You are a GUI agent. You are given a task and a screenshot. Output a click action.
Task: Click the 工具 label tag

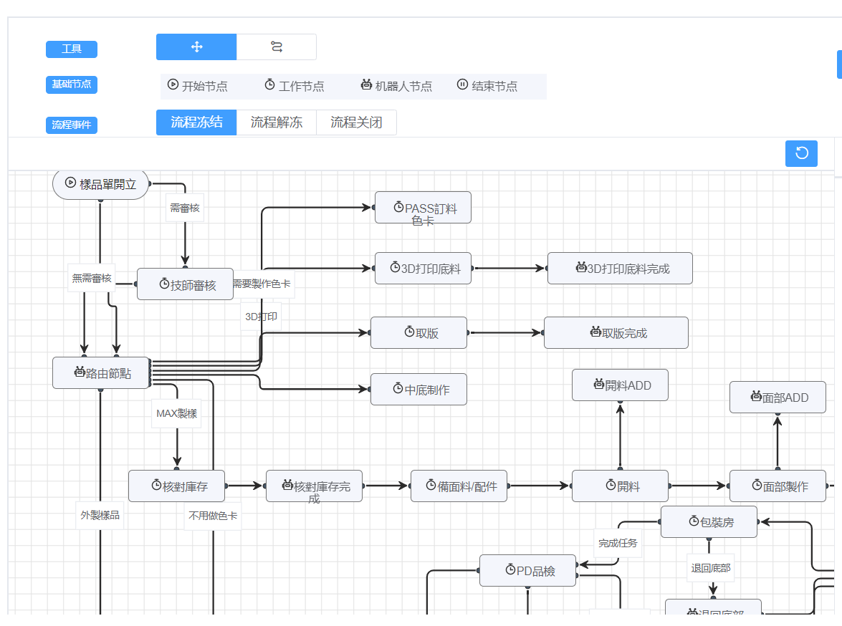72,49
